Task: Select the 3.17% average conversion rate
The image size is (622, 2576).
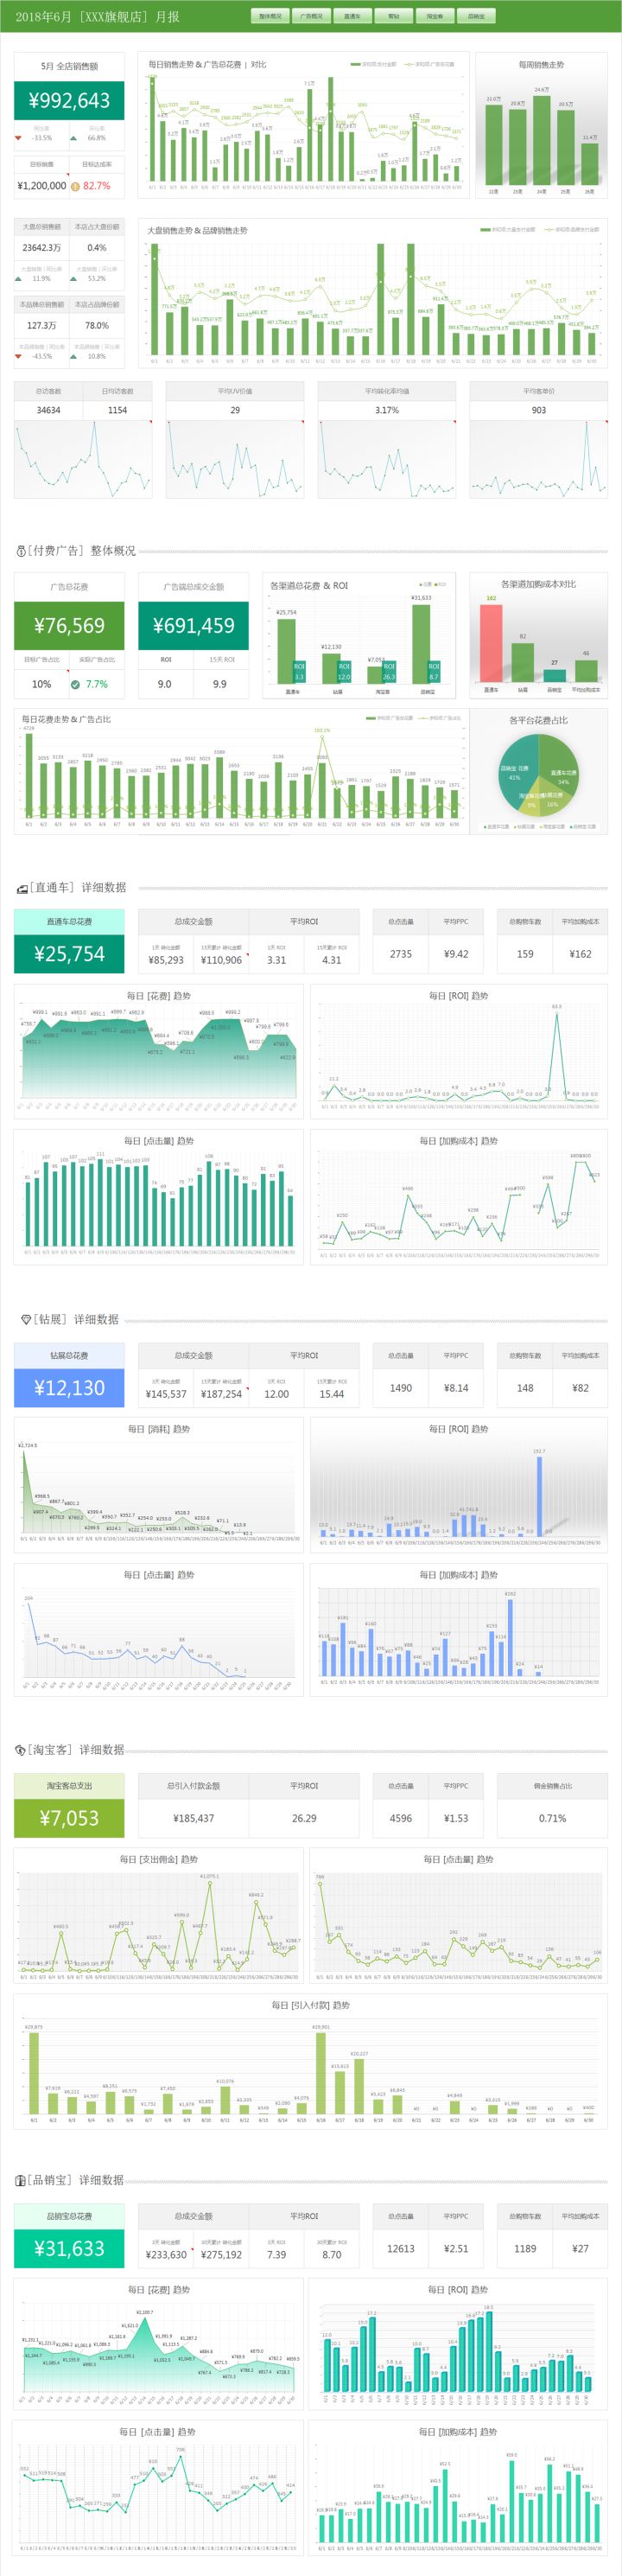Action: click(x=387, y=411)
